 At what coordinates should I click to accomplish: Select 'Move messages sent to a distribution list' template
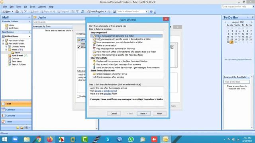pyautogui.click(x=120, y=42)
